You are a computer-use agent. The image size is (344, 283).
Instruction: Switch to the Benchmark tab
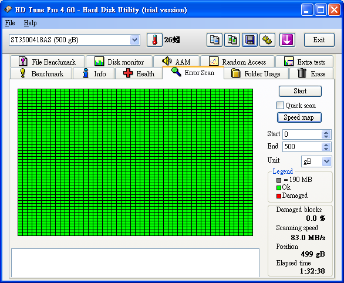(x=41, y=73)
